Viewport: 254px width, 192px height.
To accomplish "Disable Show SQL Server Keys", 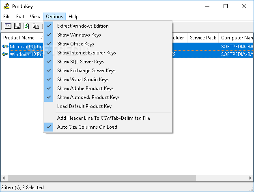I will click(x=108, y=62).
